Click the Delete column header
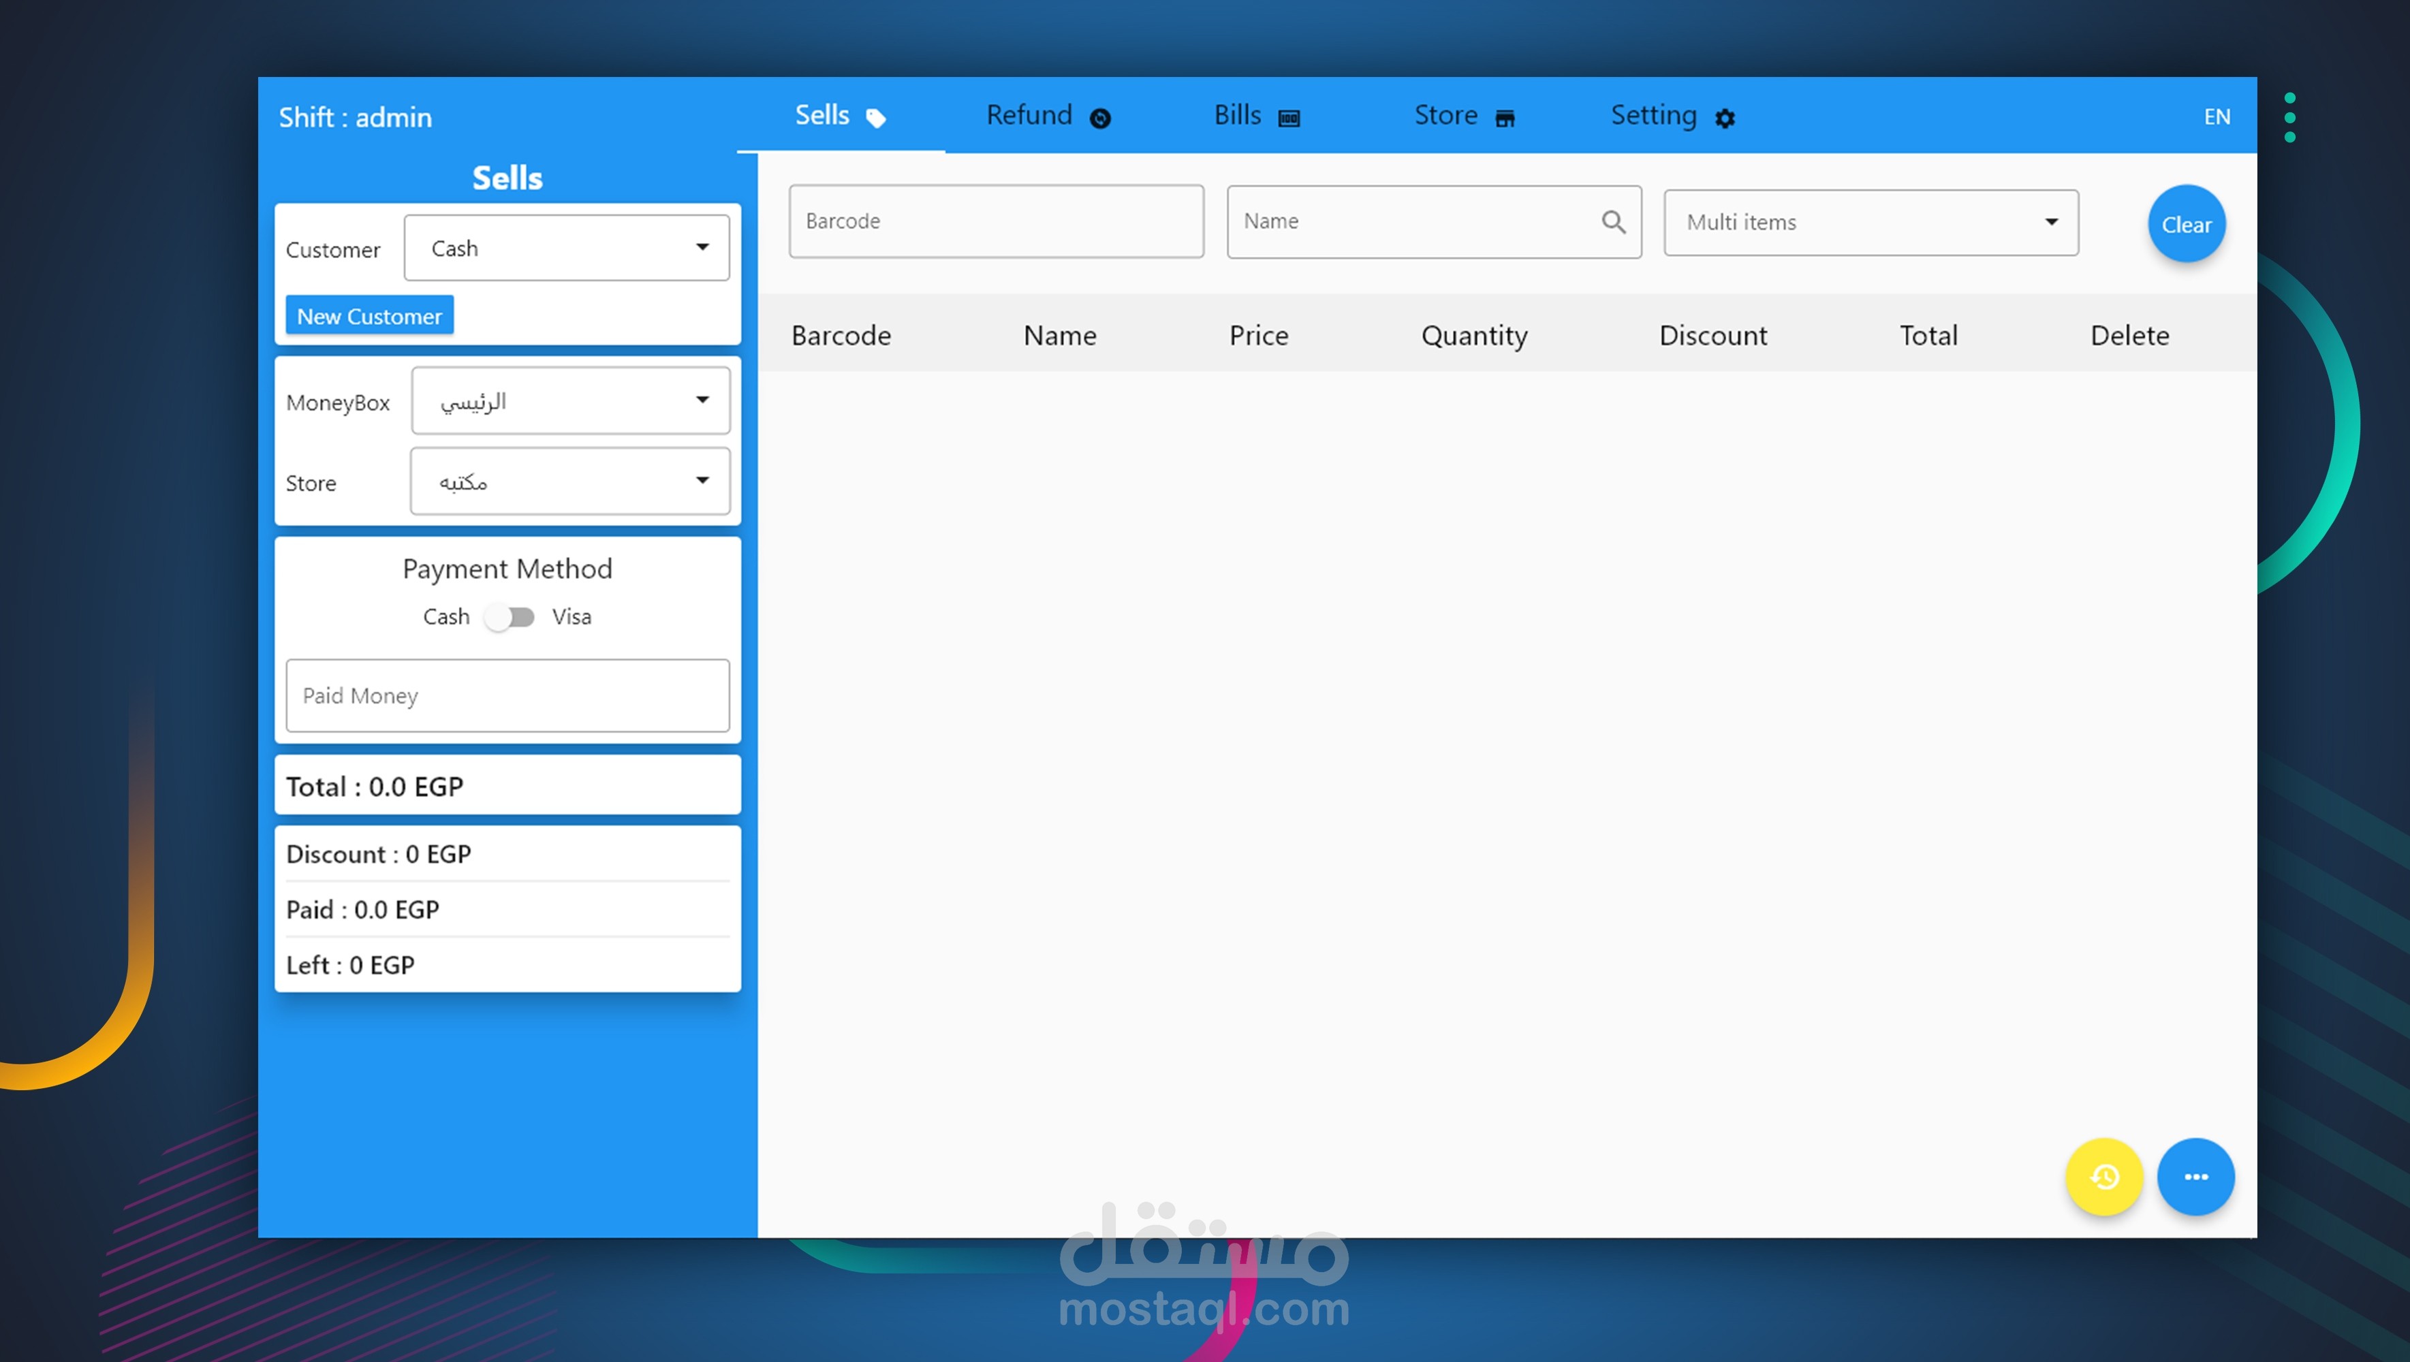The height and width of the screenshot is (1362, 2410). (x=2129, y=335)
